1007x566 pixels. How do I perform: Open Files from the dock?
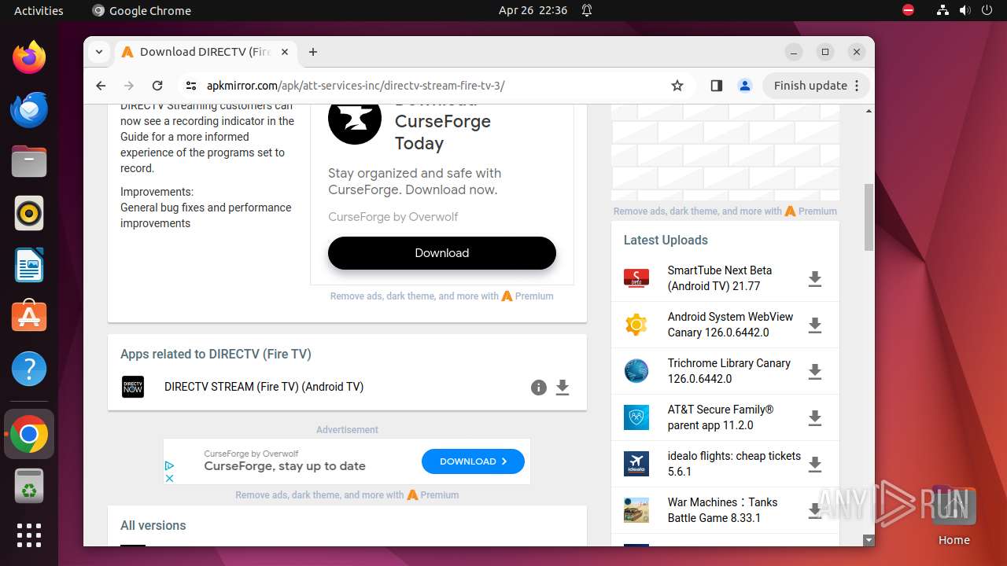[29, 161]
